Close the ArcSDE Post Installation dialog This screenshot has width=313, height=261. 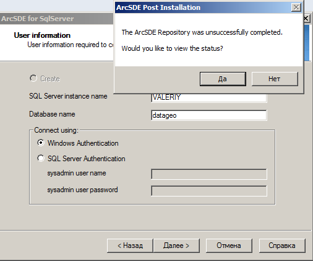pyautogui.click(x=296, y=7)
